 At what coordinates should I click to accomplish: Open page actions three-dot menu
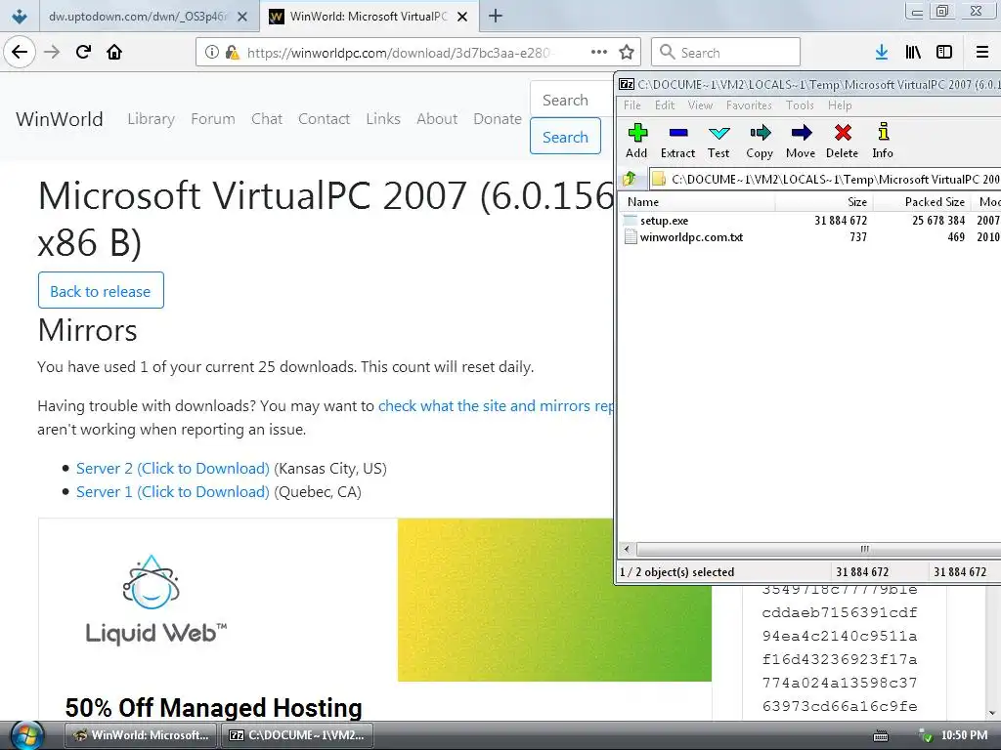(599, 53)
